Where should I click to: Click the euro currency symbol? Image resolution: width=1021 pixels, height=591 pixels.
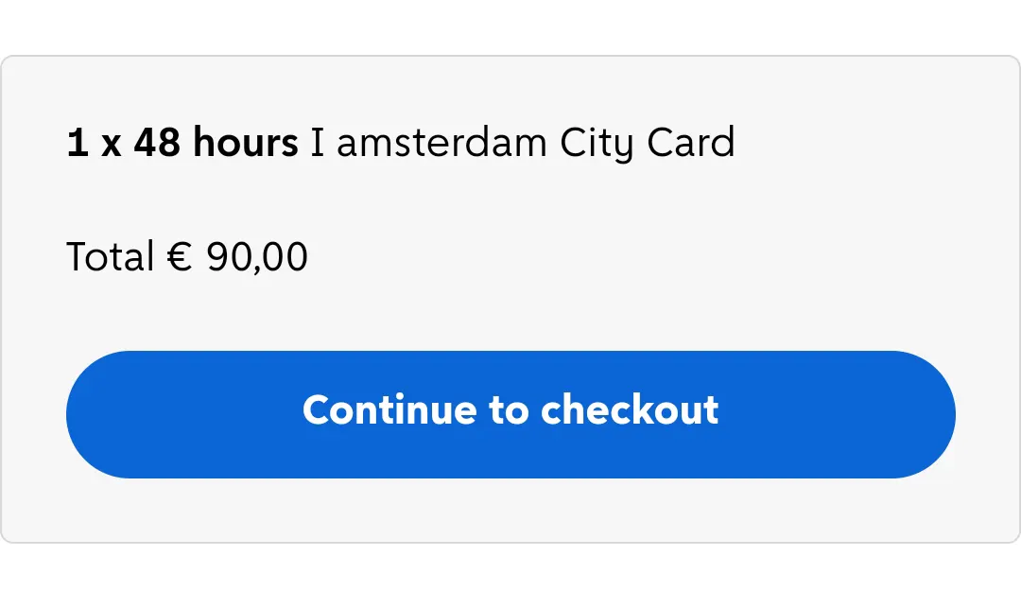pyautogui.click(x=180, y=257)
